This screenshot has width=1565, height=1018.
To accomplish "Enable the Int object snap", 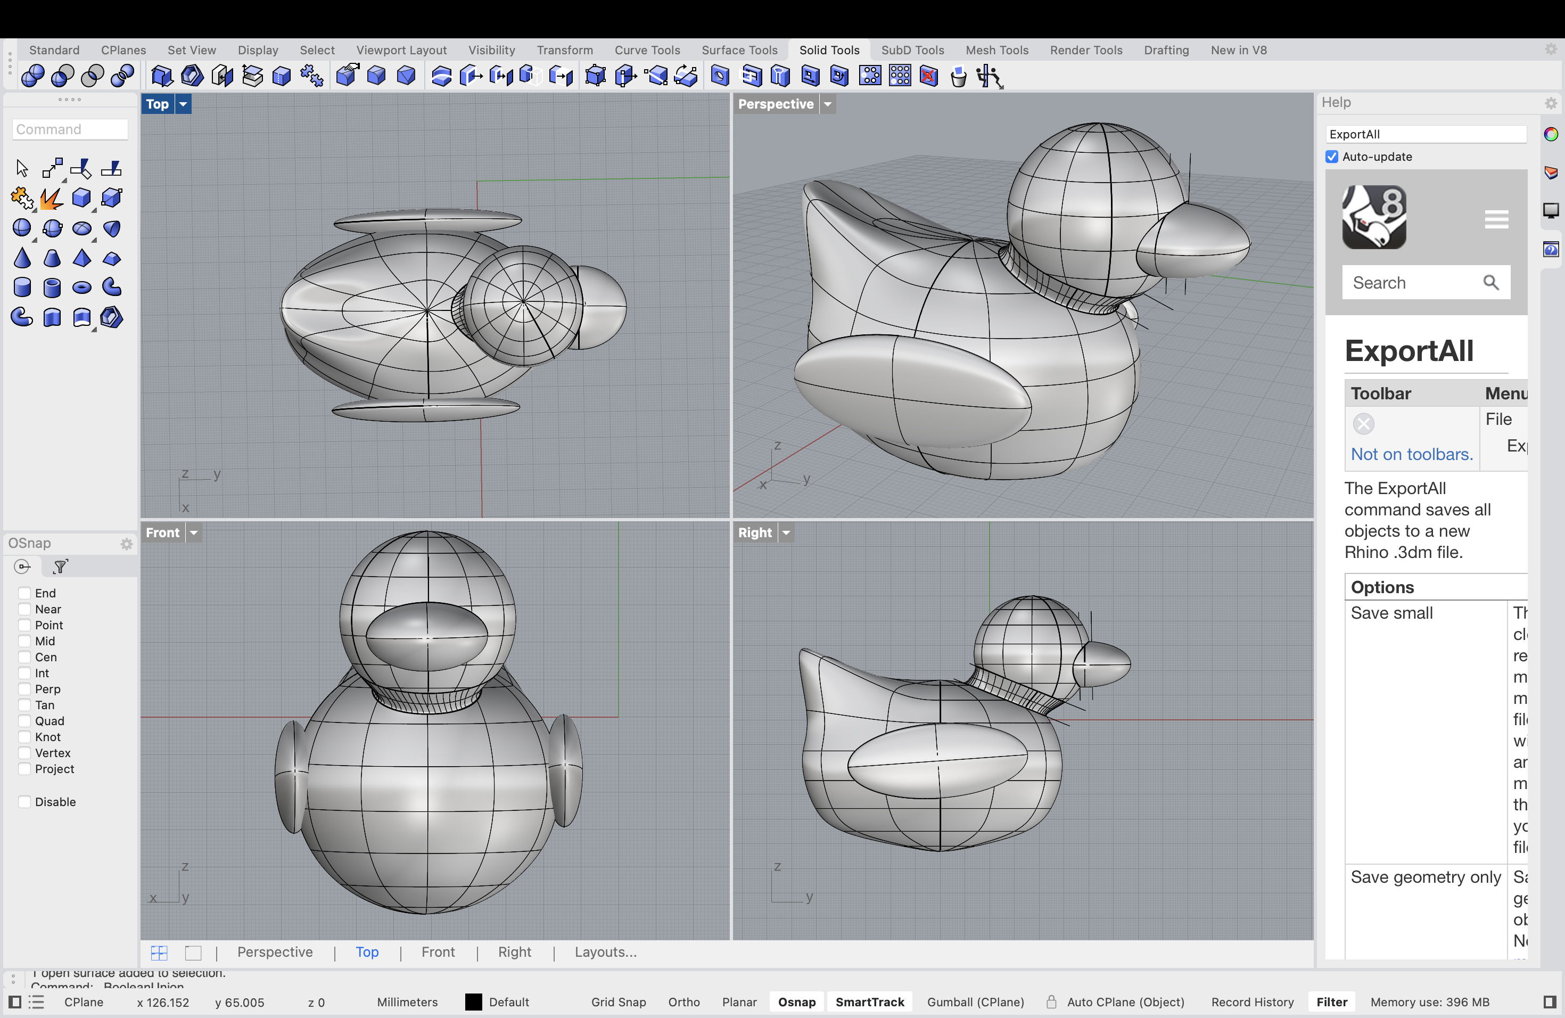I will 24,674.
